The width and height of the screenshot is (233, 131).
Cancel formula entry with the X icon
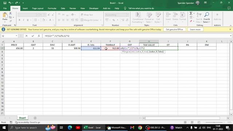click(x=27, y=36)
